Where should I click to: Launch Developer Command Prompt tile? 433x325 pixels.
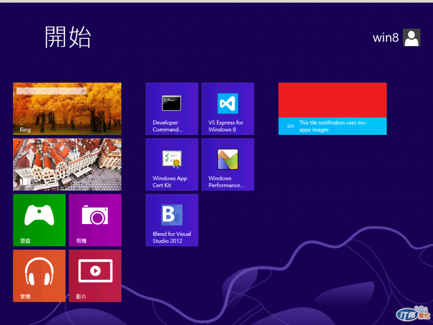(x=172, y=109)
